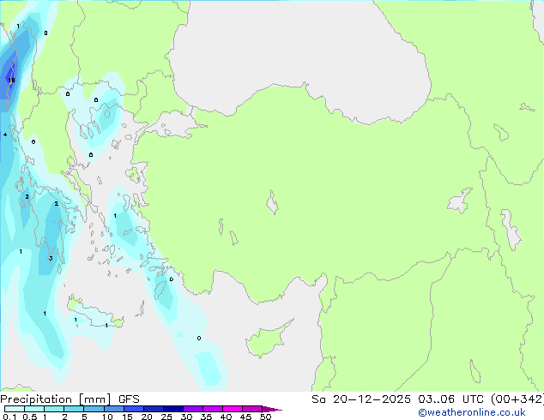Click the legend scale value 50
The height and width of the screenshot is (420, 544).
coord(266,417)
